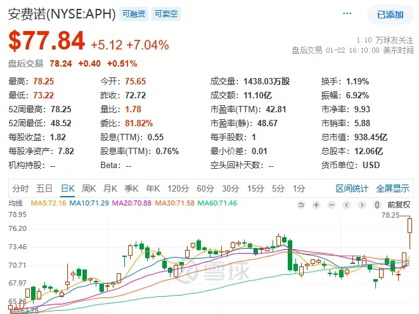The width and height of the screenshot is (419, 314).
Task: Move chart right with the right chevron
Action: pos(362,205)
